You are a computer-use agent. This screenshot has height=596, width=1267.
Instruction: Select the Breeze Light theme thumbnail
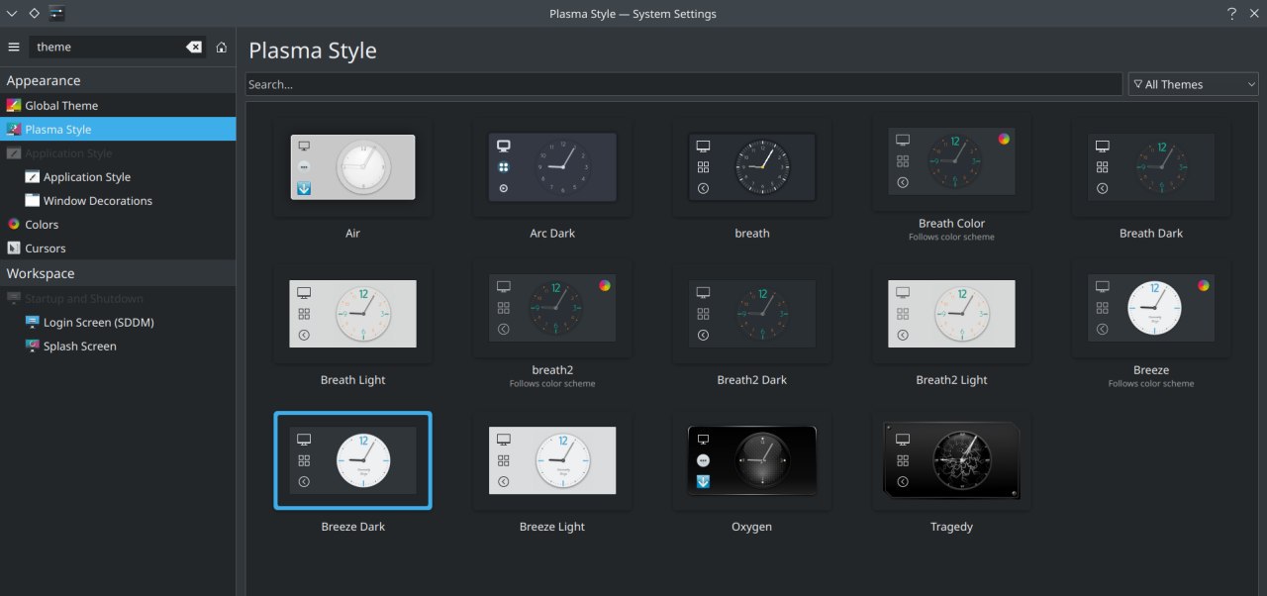(552, 460)
